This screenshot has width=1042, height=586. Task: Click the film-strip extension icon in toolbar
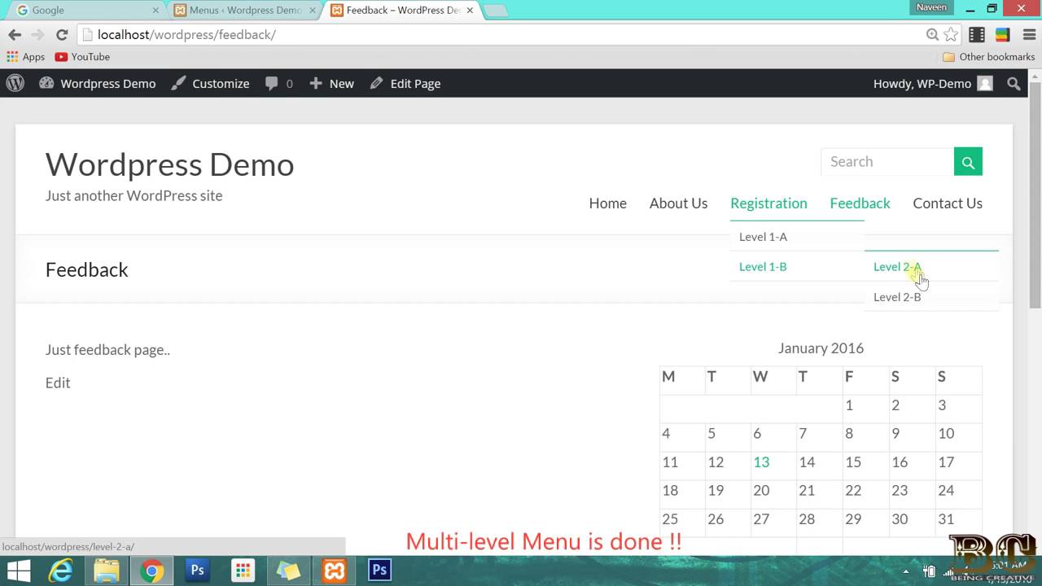tap(977, 34)
